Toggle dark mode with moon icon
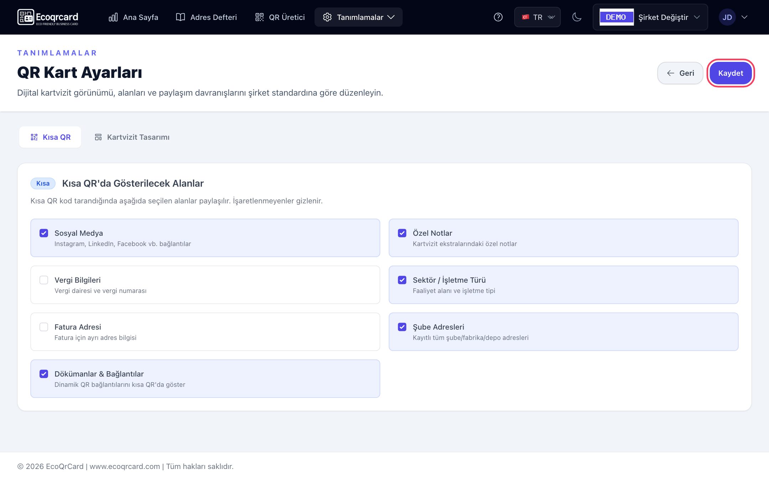 (577, 17)
